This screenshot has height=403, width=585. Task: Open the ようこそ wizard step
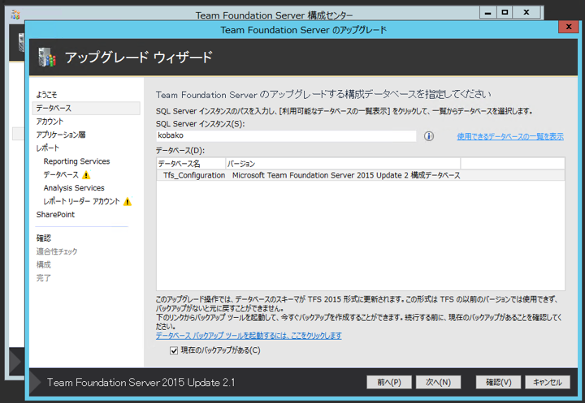pyautogui.click(x=46, y=95)
